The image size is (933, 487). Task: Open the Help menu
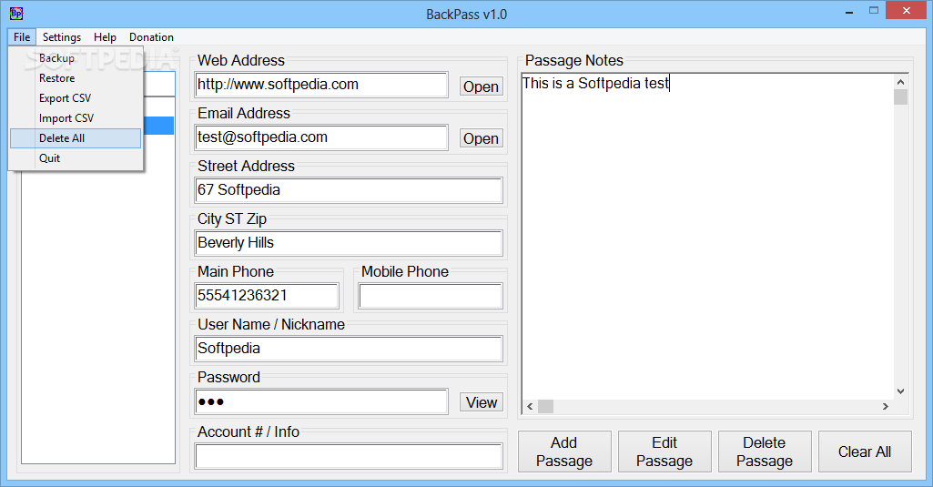pos(105,37)
